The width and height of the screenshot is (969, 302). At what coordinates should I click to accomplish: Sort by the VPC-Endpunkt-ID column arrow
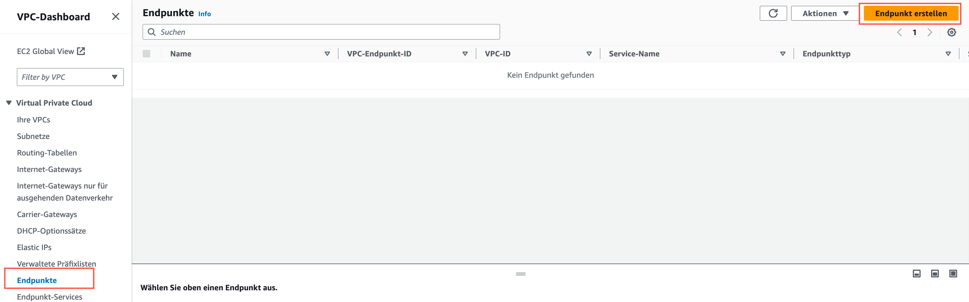tap(465, 54)
